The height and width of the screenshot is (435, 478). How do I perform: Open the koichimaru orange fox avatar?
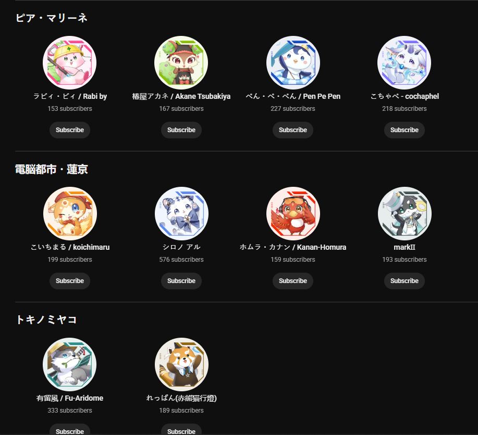click(70, 213)
